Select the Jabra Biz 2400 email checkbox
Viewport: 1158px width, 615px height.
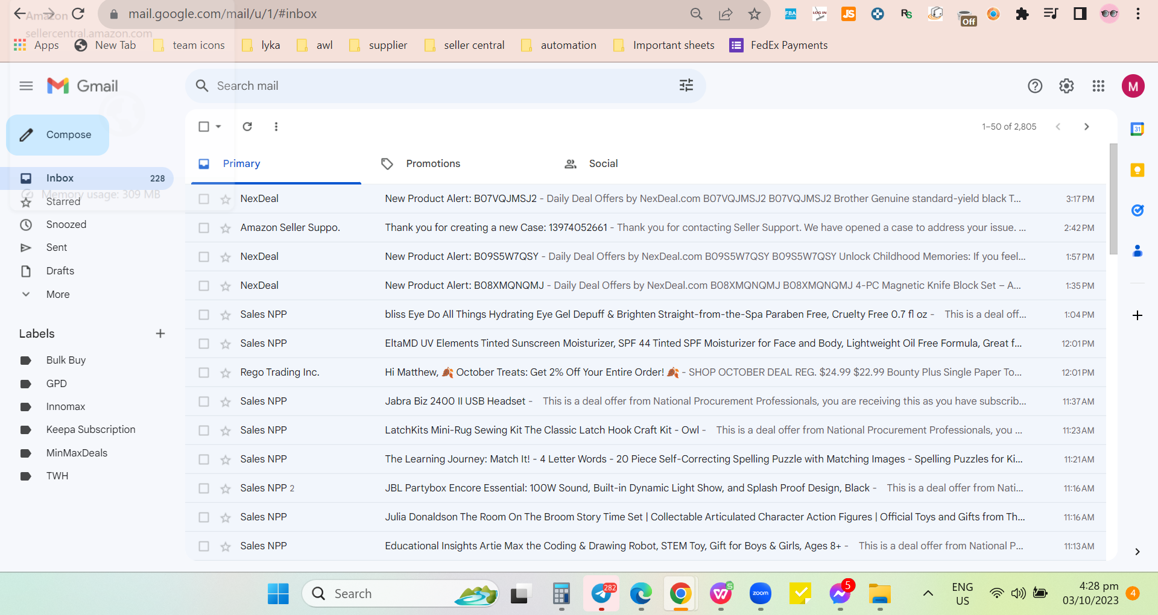204,402
